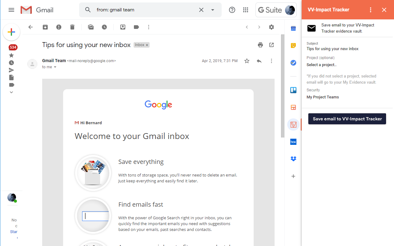Open the G Suite account avatar
Screen dimensions: 394x246
pos(290,10)
